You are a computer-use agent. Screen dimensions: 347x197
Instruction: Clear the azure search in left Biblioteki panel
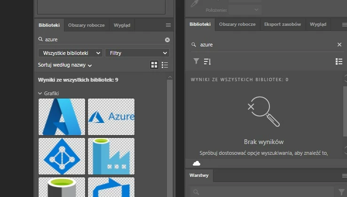[167, 40]
